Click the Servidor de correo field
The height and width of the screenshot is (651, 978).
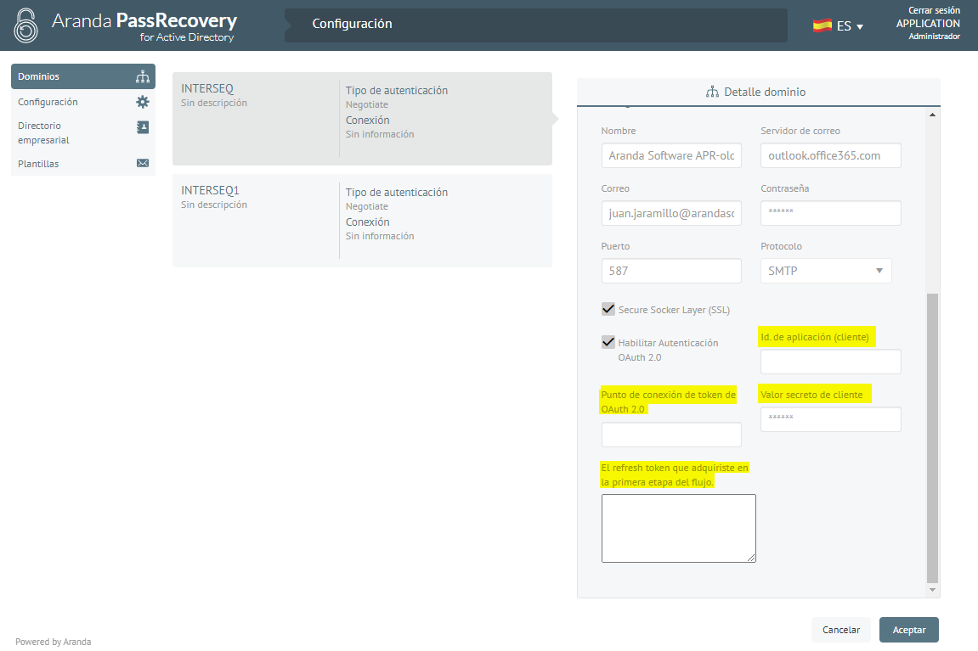pyautogui.click(x=831, y=155)
